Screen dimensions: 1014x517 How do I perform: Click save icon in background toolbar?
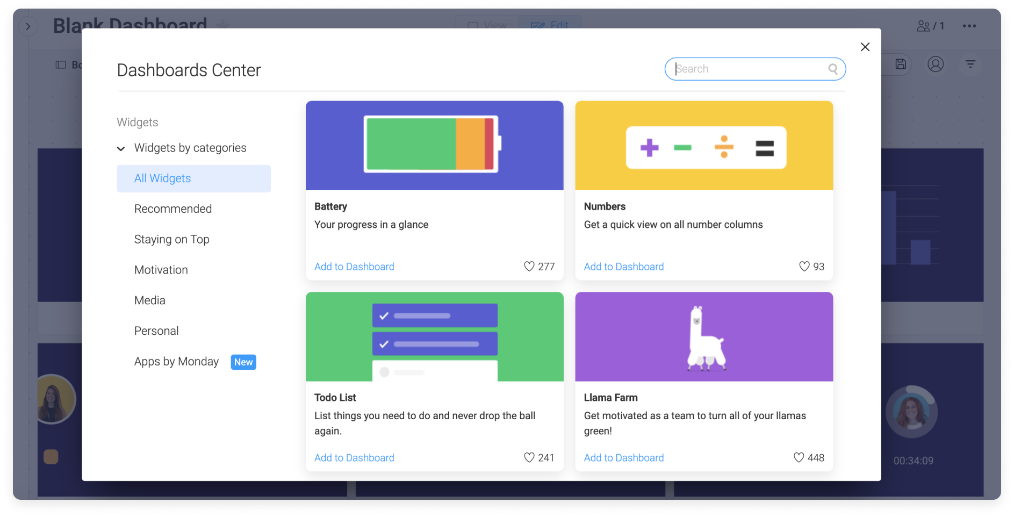pos(901,64)
